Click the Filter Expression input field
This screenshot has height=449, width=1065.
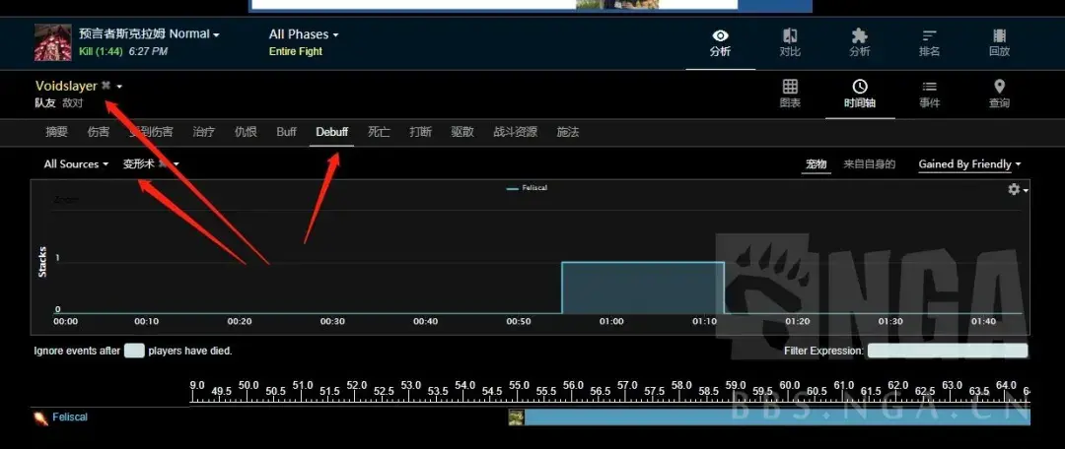(x=947, y=351)
